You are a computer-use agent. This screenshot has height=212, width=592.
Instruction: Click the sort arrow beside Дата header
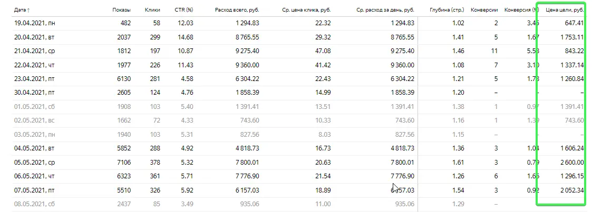[29, 10]
